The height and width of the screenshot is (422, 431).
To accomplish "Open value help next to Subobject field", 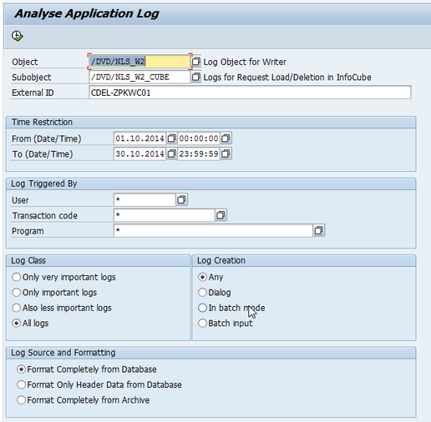I will 196,77.
